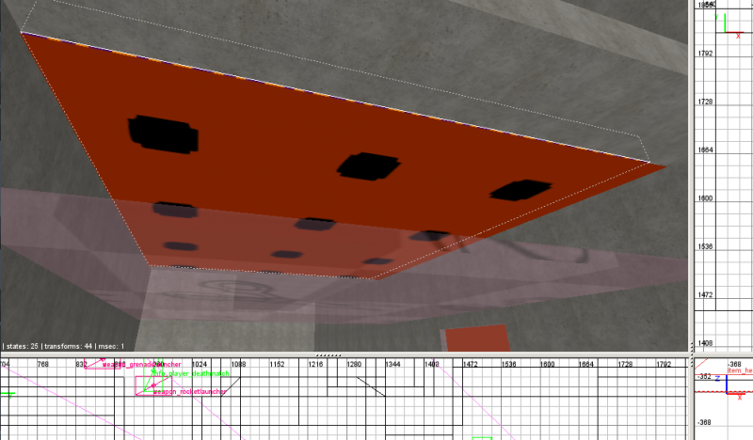Select the item_he entity label
The image size is (753, 440).
[x=740, y=371]
